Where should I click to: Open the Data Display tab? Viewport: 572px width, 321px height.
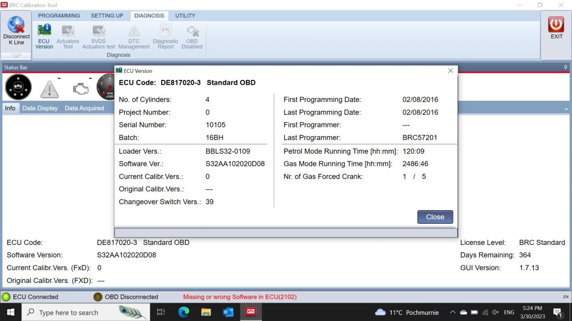click(x=40, y=108)
